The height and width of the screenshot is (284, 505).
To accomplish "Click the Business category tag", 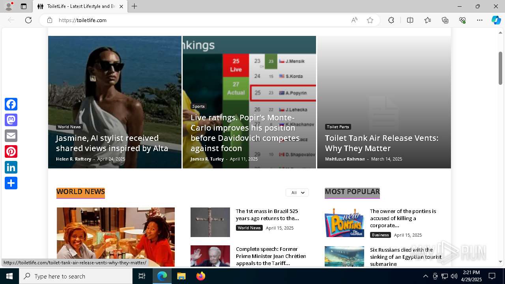I will (380, 235).
